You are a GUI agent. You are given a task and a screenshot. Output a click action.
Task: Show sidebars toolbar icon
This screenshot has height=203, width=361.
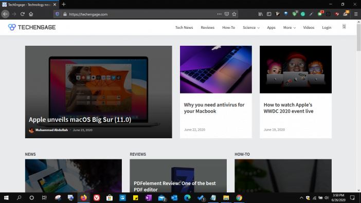269,14
